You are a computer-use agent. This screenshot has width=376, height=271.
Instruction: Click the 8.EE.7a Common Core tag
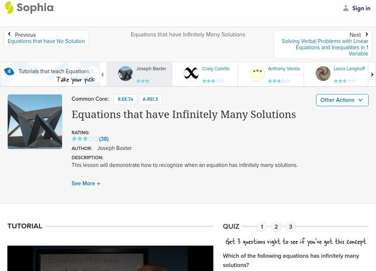pyautogui.click(x=125, y=99)
